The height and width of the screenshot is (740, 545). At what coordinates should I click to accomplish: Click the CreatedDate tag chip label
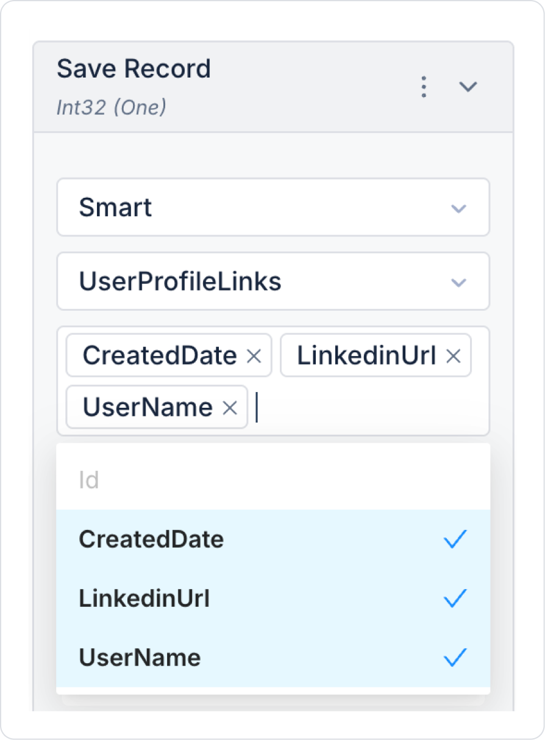click(160, 356)
